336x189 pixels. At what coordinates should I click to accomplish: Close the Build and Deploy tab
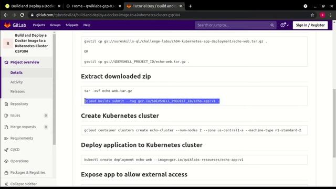pos(59,6)
